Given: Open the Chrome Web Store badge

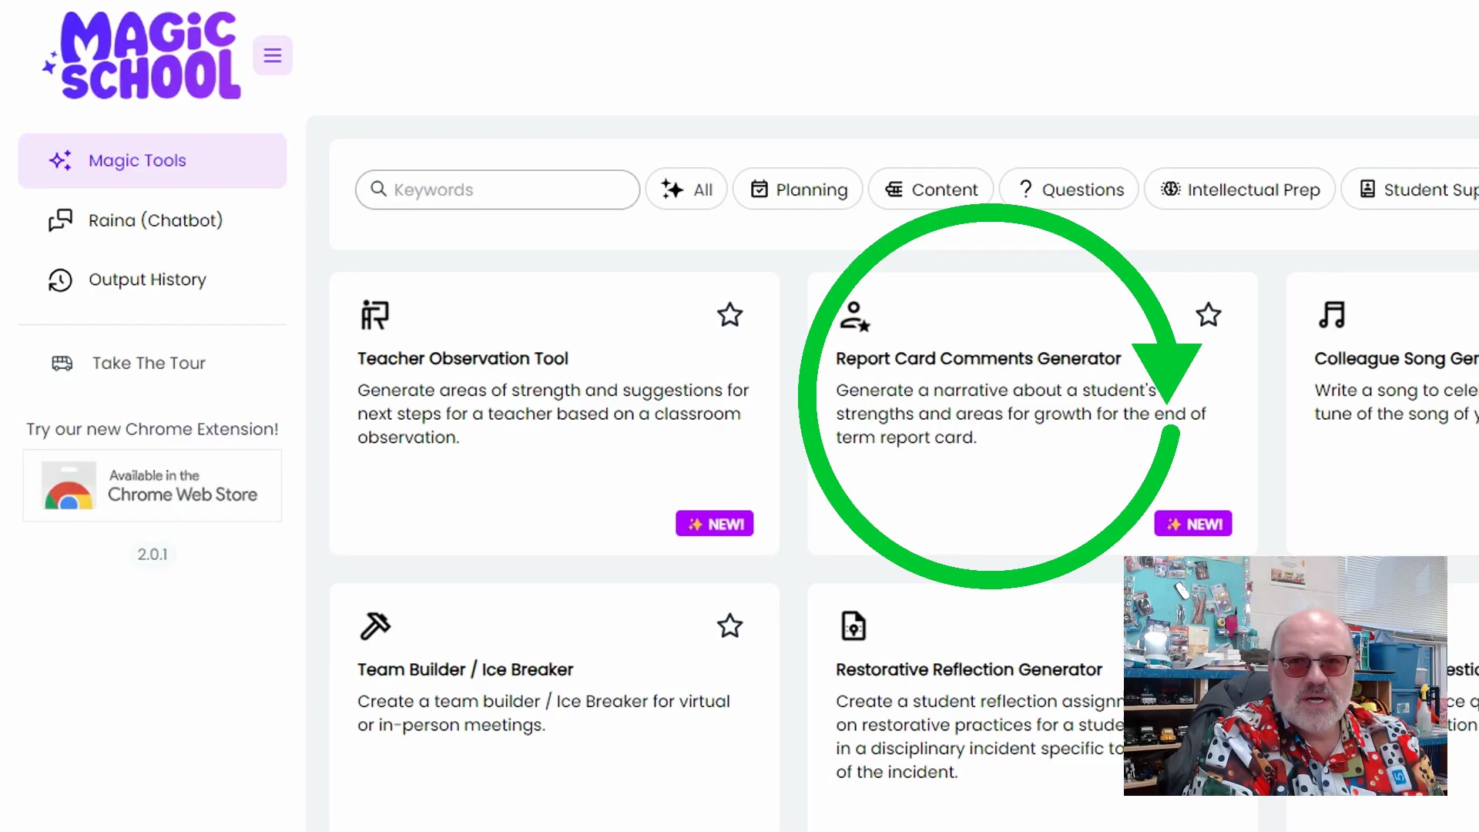Looking at the screenshot, I should 153,486.
